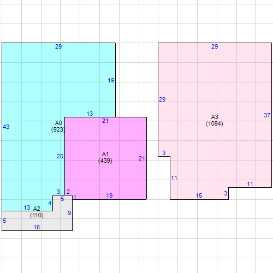Click the 5 dimension at top of A2's step

click(x=62, y=199)
